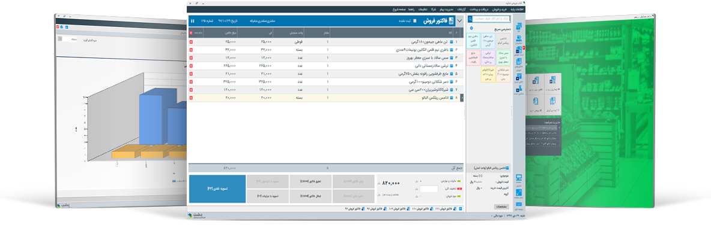Viewport: 711px width, 228px height.
Task: Toggle the red overall discount switch
Action: (459, 189)
